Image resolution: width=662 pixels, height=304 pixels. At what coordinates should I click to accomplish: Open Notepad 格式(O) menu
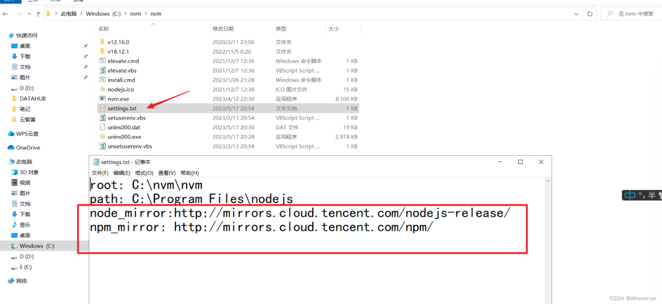pyautogui.click(x=144, y=173)
